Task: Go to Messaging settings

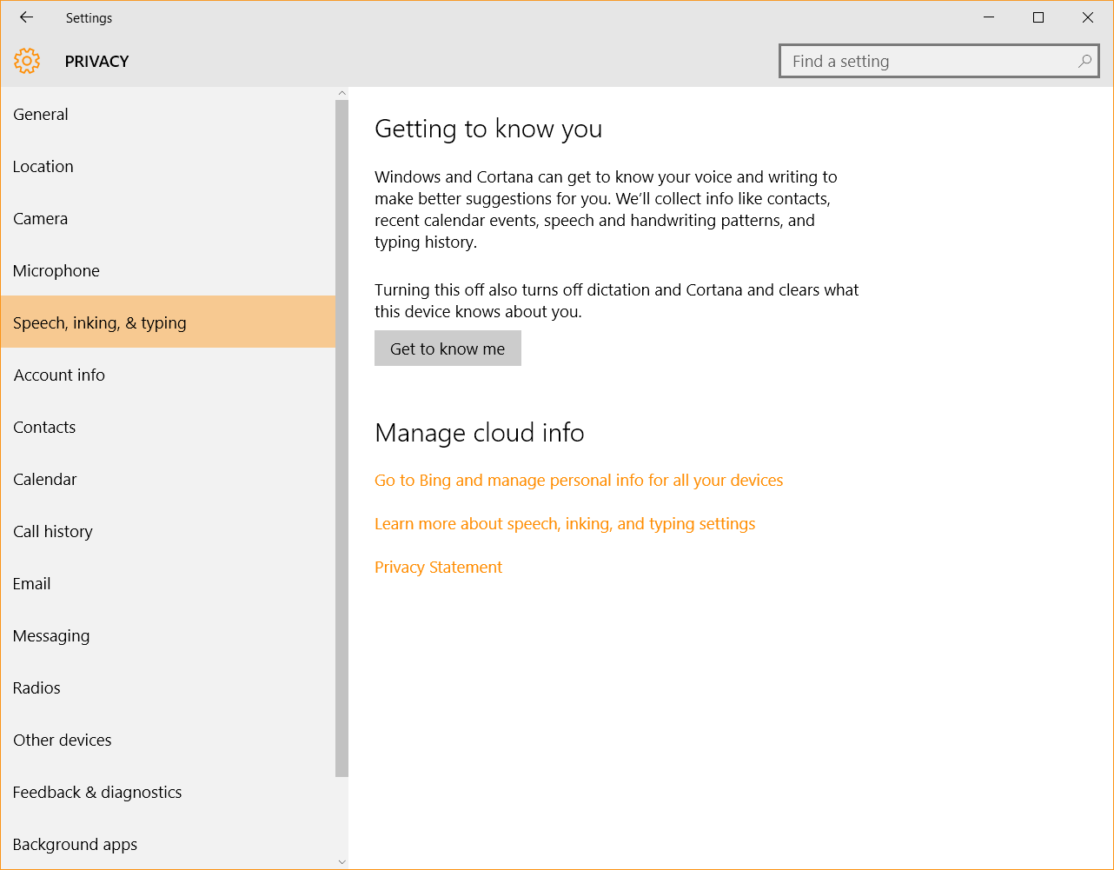Action: pos(168,635)
